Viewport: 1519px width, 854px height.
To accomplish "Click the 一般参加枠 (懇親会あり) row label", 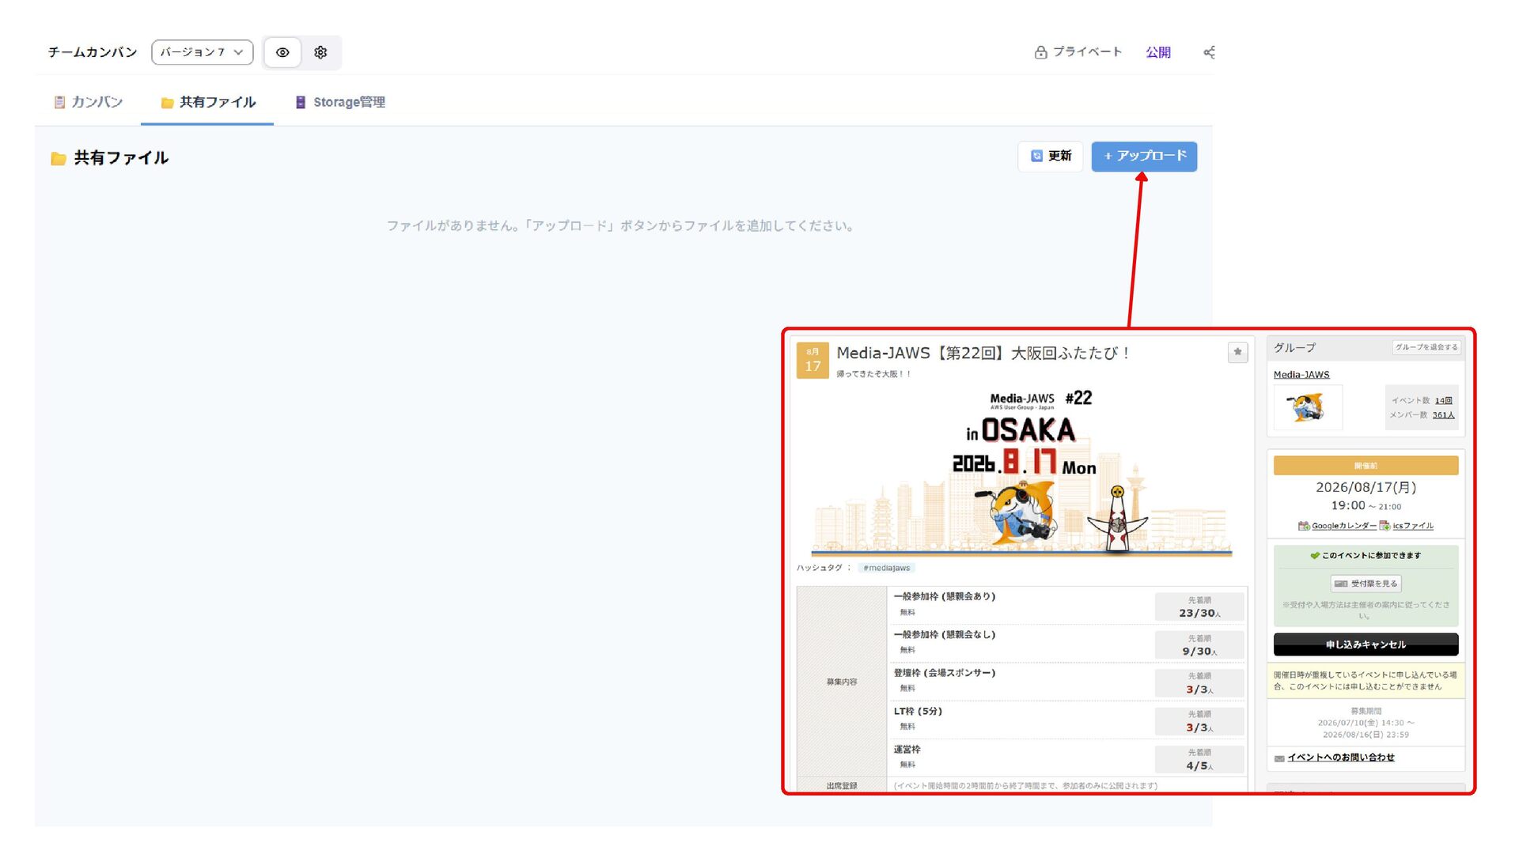I will 945,597.
